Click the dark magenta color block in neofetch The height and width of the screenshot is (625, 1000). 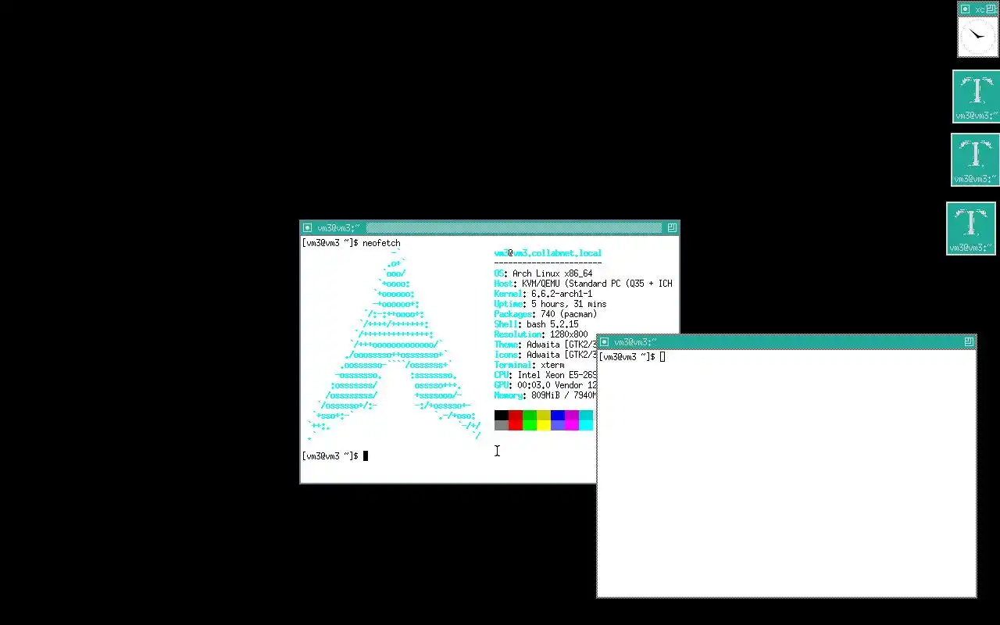pyautogui.click(x=572, y=415)
